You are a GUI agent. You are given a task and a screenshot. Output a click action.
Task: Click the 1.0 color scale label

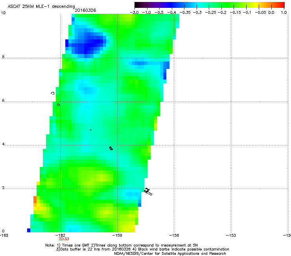(x=284, y=13)
